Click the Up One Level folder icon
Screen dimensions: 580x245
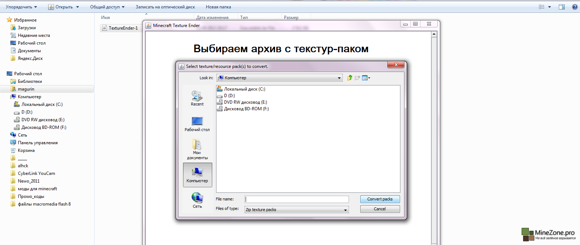pyautogui.click(x=350, y=78)
